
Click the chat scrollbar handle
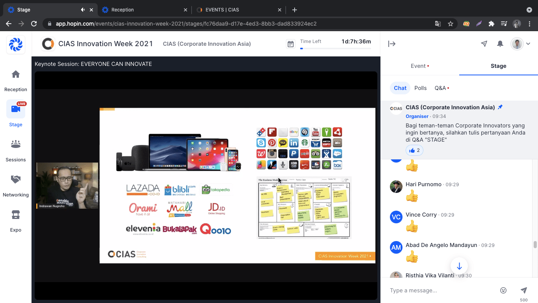point(535,245)
